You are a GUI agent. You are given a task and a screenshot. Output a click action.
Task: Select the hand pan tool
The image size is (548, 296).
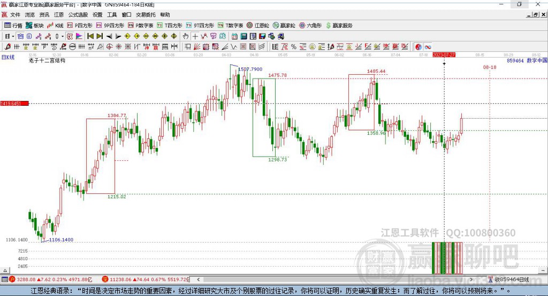point(186,36)
